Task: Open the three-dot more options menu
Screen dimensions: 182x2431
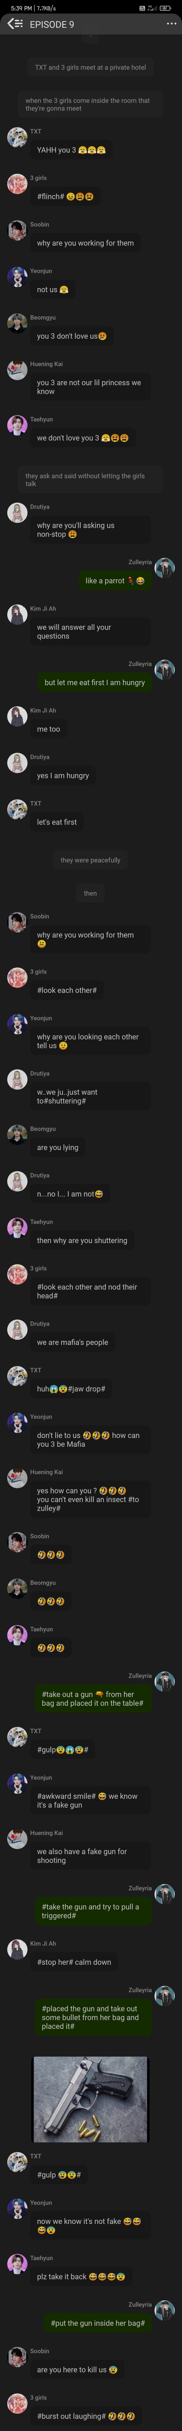Action: coord(171,23)
